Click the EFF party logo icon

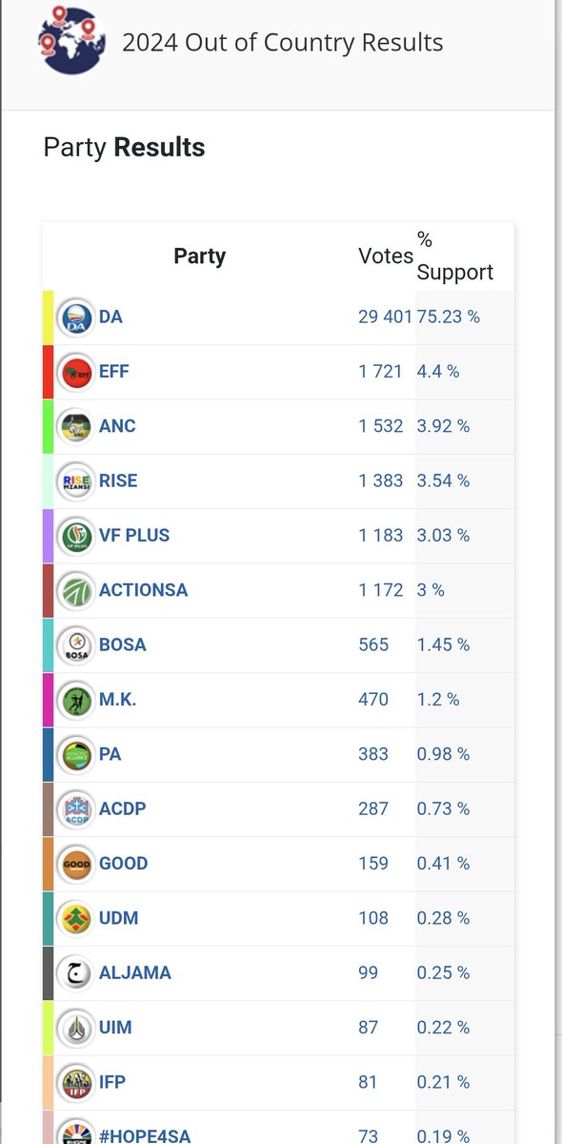75,372
